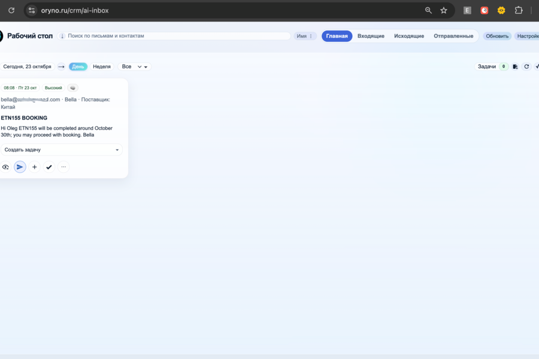The width and height of the screenshot is (539, 359).
Task: Select the 'Неделя' view toggle
Action: (102, 66)
